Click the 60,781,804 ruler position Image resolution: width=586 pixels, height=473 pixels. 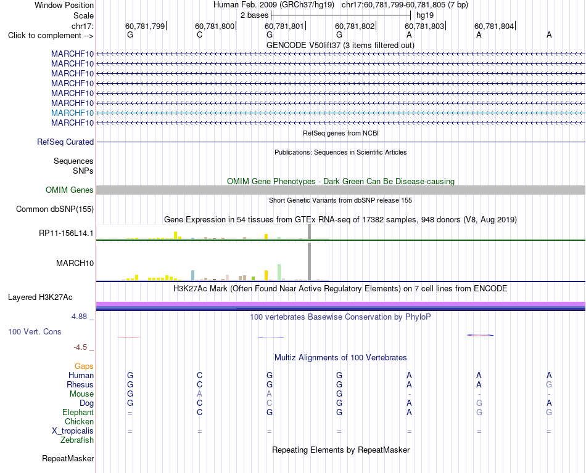pyautogui.click(x=495, y=26)
